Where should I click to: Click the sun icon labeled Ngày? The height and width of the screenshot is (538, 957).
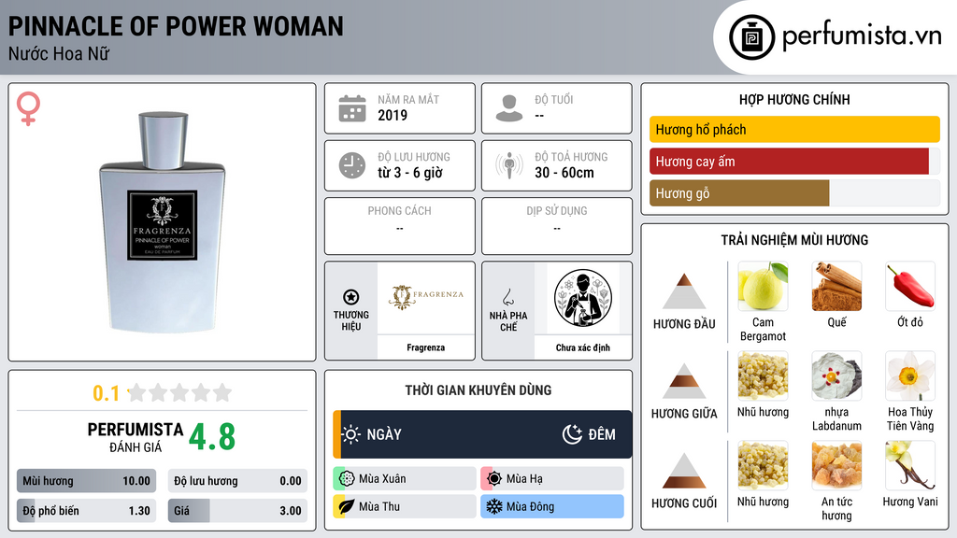coord(351,434)
